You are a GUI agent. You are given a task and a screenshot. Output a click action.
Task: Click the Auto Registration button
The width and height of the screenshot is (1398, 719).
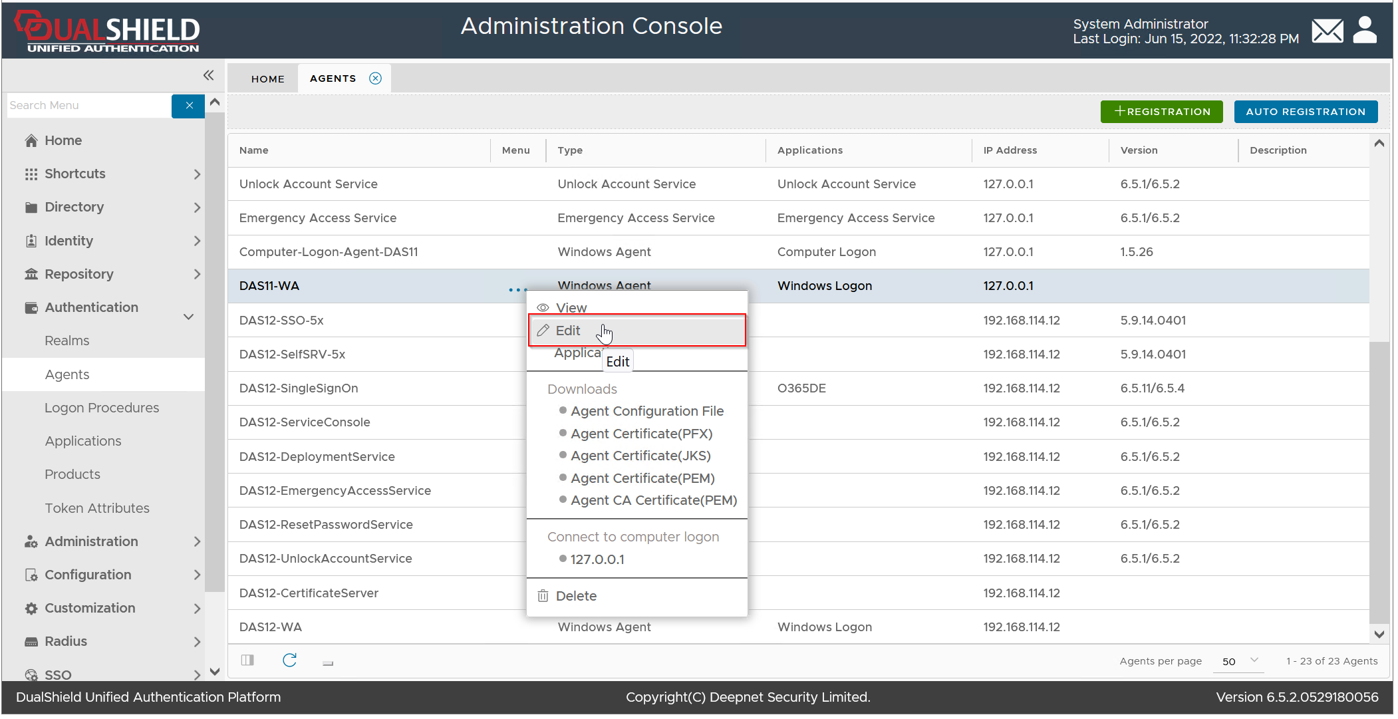pos(1305,112)
